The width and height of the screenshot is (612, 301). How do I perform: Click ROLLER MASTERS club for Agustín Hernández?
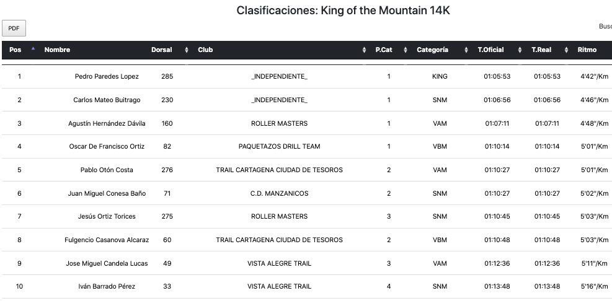point(279,123)
